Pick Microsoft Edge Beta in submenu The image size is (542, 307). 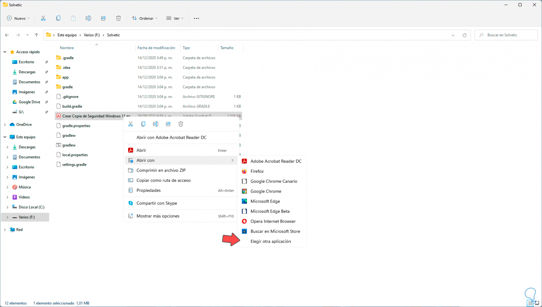(272, 211)
